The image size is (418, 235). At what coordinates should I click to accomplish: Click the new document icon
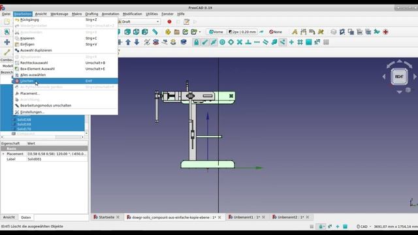coord(7,22)
